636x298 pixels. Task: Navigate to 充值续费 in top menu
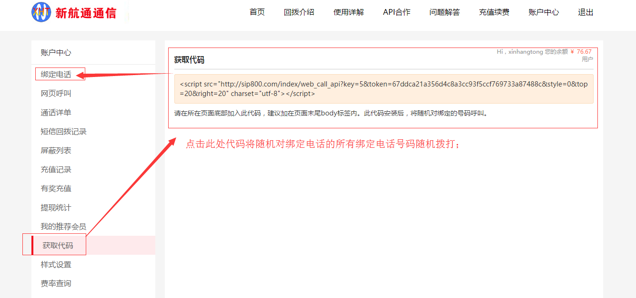click(x=494, y=12)
